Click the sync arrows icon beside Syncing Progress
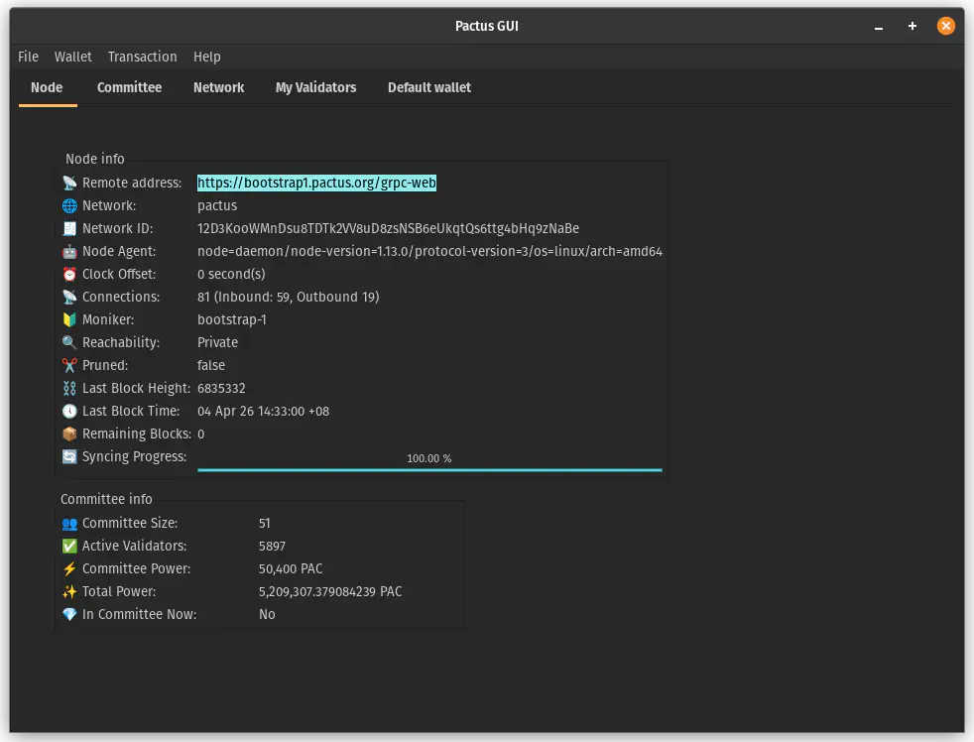The height and width of the screenshot is (742, 974). (69, 456)
